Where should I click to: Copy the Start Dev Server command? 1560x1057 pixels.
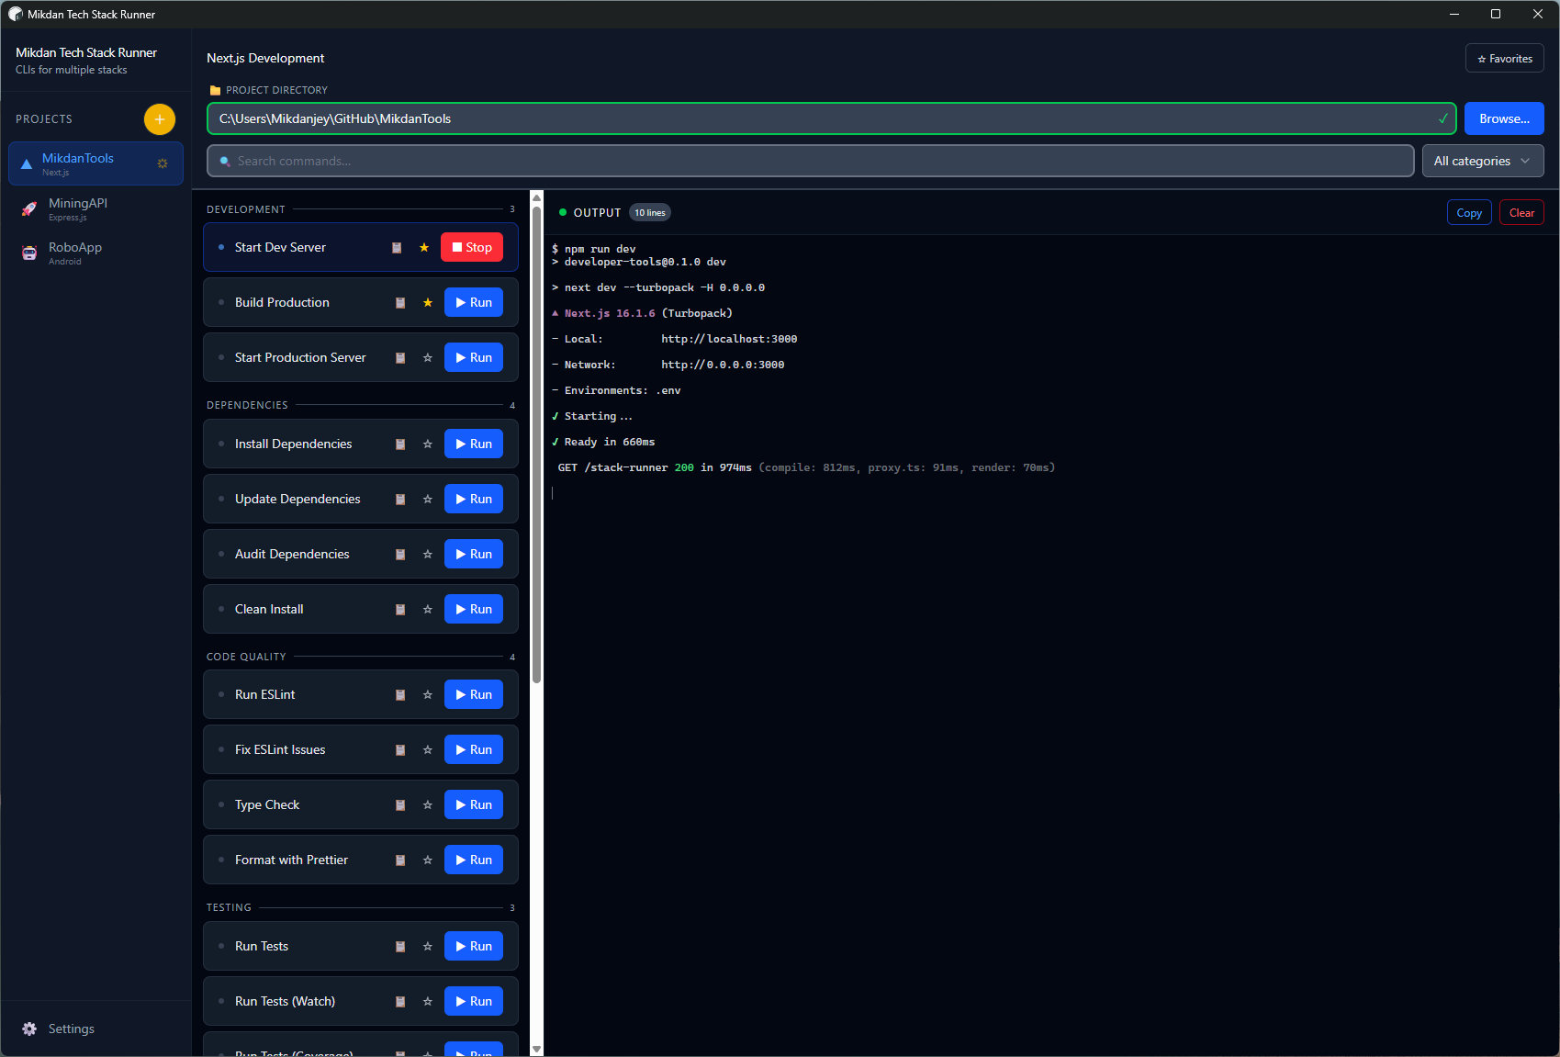tap(397, 248)
